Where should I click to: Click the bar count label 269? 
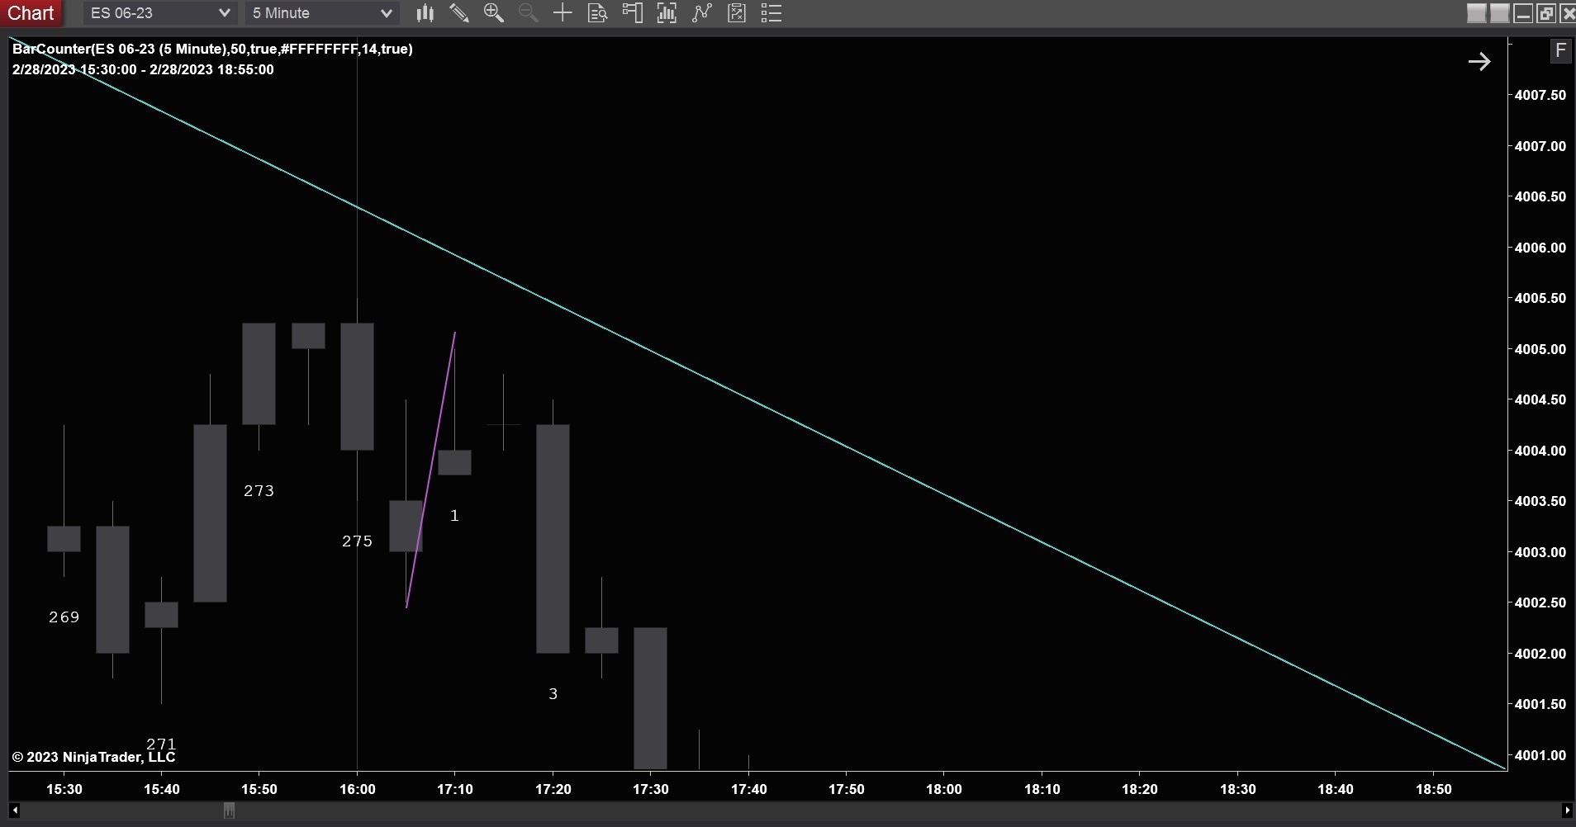tap(64, 617)
